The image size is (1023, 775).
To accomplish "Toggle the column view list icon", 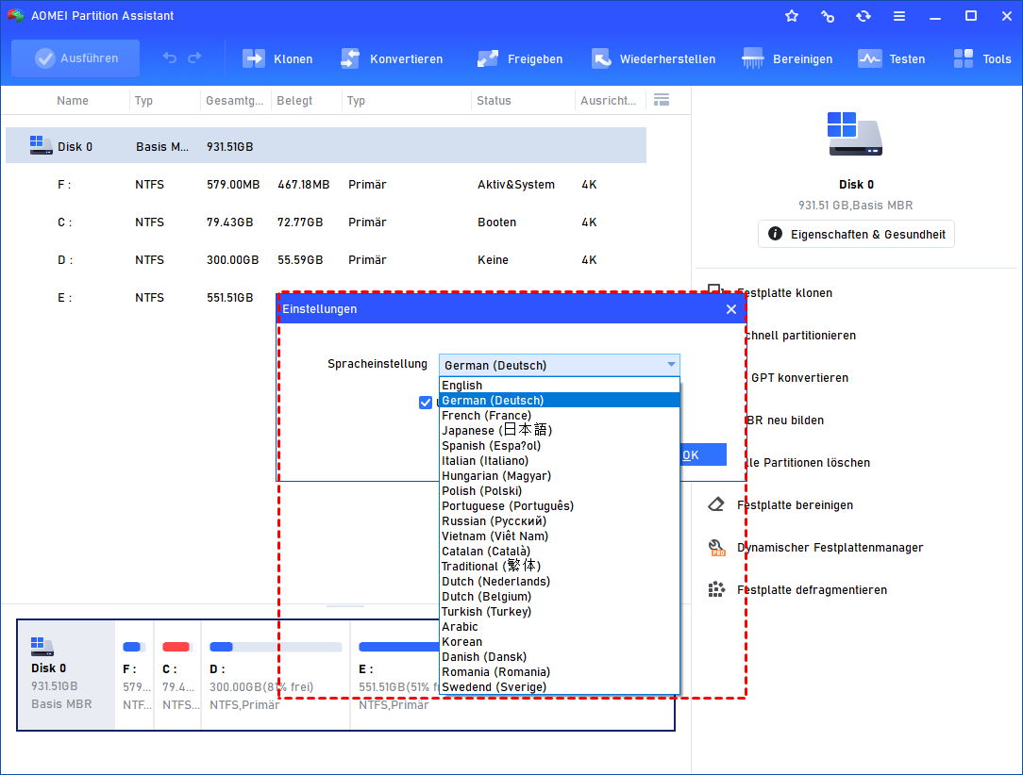I will (662, 100).
